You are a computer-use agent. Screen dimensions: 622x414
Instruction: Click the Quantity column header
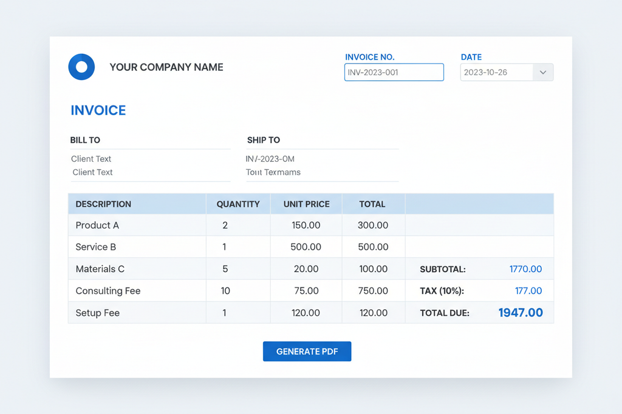point(238,204)
